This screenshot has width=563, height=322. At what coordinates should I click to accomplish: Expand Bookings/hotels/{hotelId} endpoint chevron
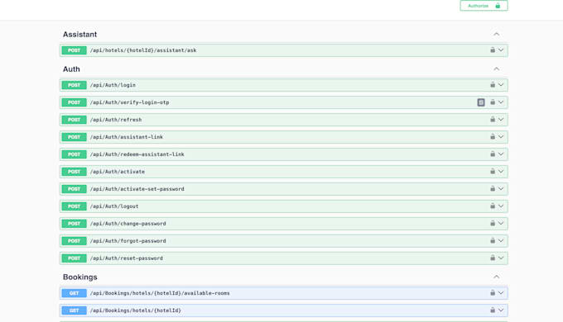(x=501, y=310)
